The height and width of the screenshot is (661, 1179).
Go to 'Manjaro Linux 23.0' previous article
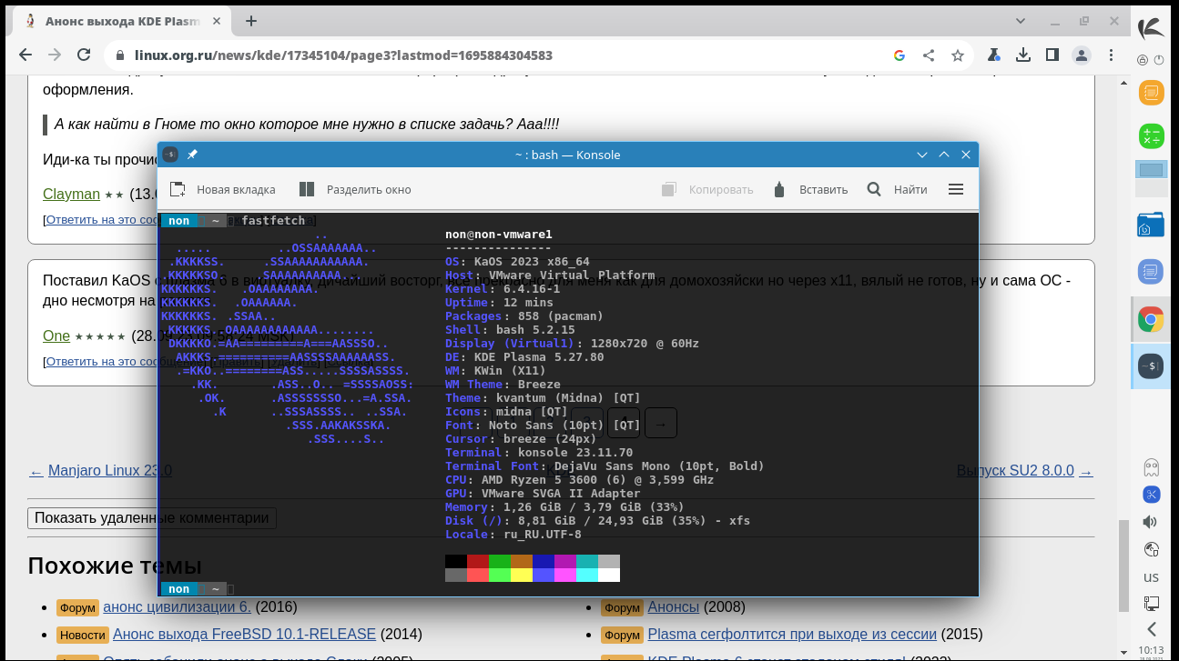pyautogui.click(x=109, y=471)
